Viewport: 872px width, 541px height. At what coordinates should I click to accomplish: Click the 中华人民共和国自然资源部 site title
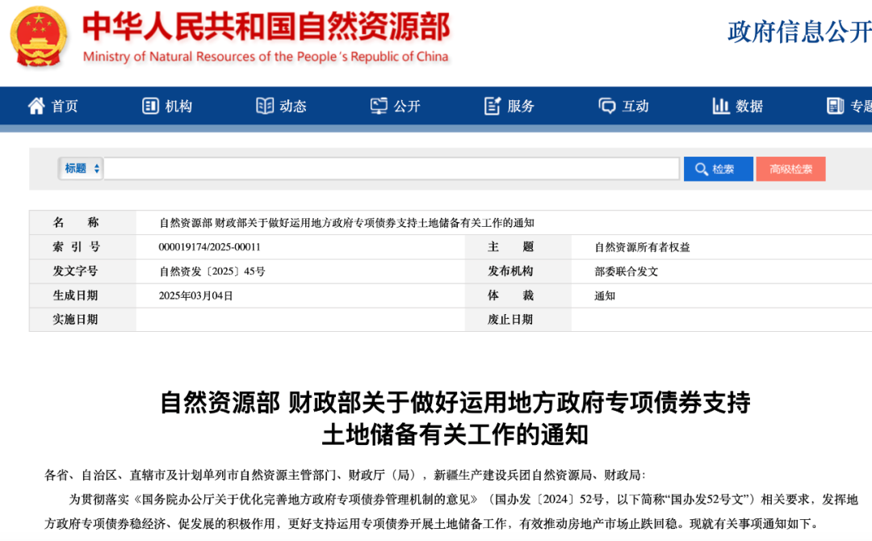click(266, 28)
